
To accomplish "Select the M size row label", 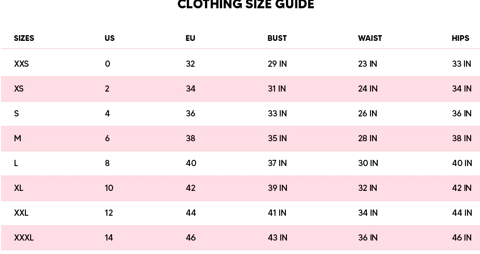I will pos(18,138).
